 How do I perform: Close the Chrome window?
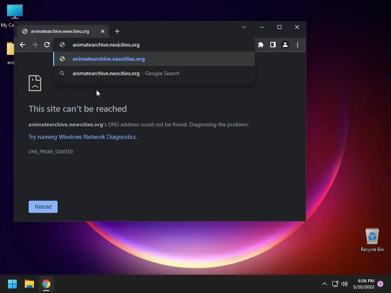pos(297,27)
